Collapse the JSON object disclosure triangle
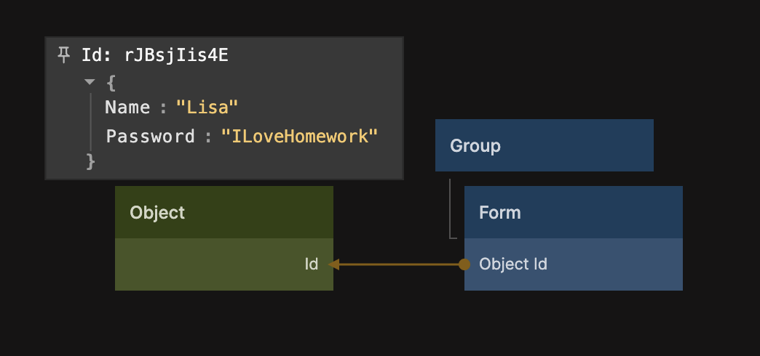The image size is (760, 356). coord(90,82)
